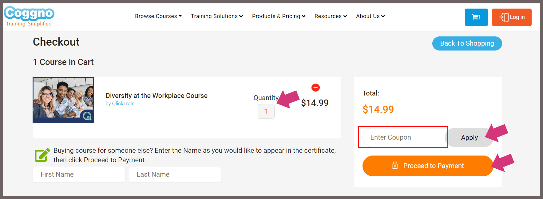Open QlickTrain provider link
Screen dimensions: 543x199
(x=123, y=103)
